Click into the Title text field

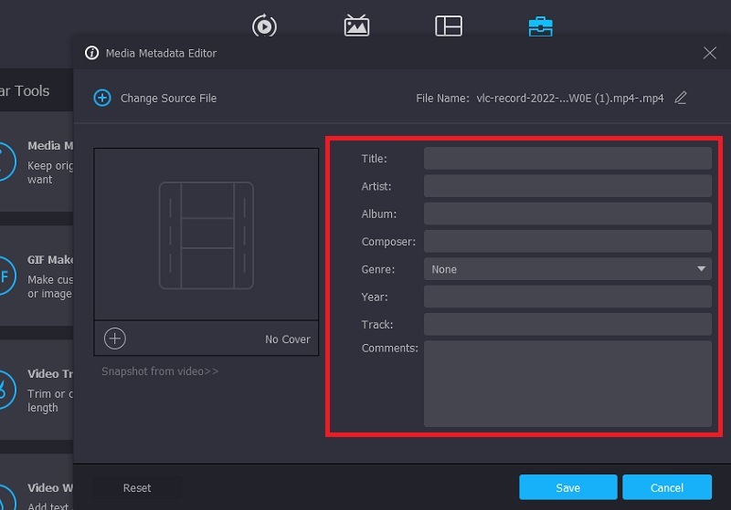[x=567, y=159]
